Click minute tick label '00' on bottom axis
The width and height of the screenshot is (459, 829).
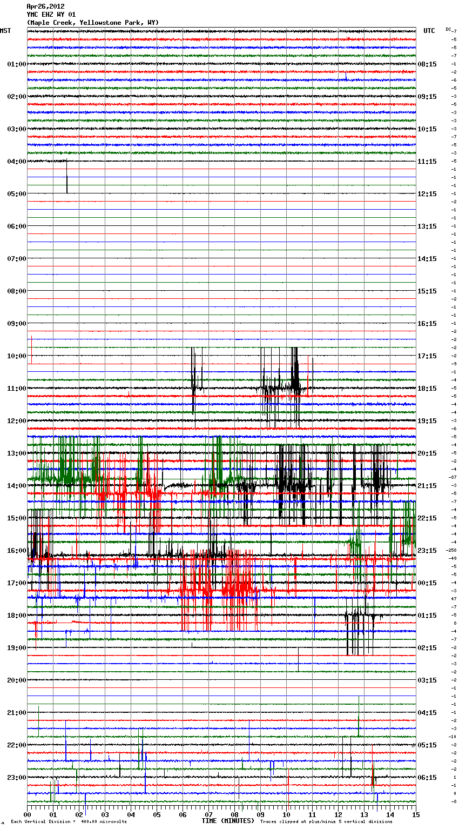point(28,814)
